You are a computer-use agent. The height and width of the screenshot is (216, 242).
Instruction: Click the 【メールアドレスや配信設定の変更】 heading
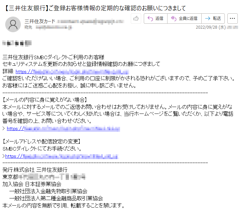[x=42, y=142]
